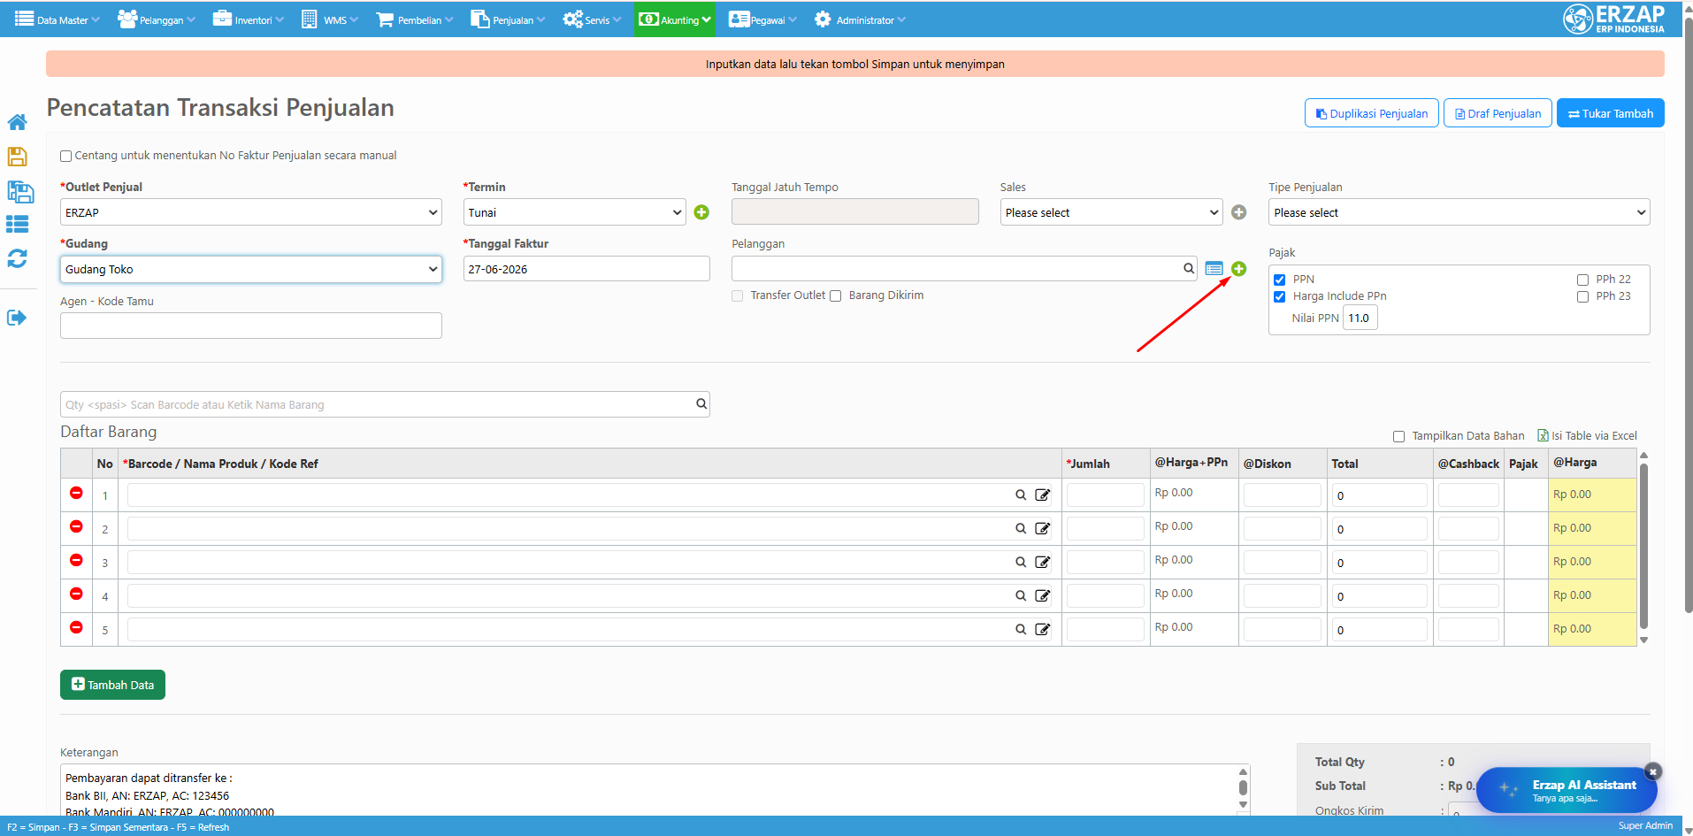1693x836 pixels.
Task: Open the list view icon in sidebar
Action: click(17, 224)
